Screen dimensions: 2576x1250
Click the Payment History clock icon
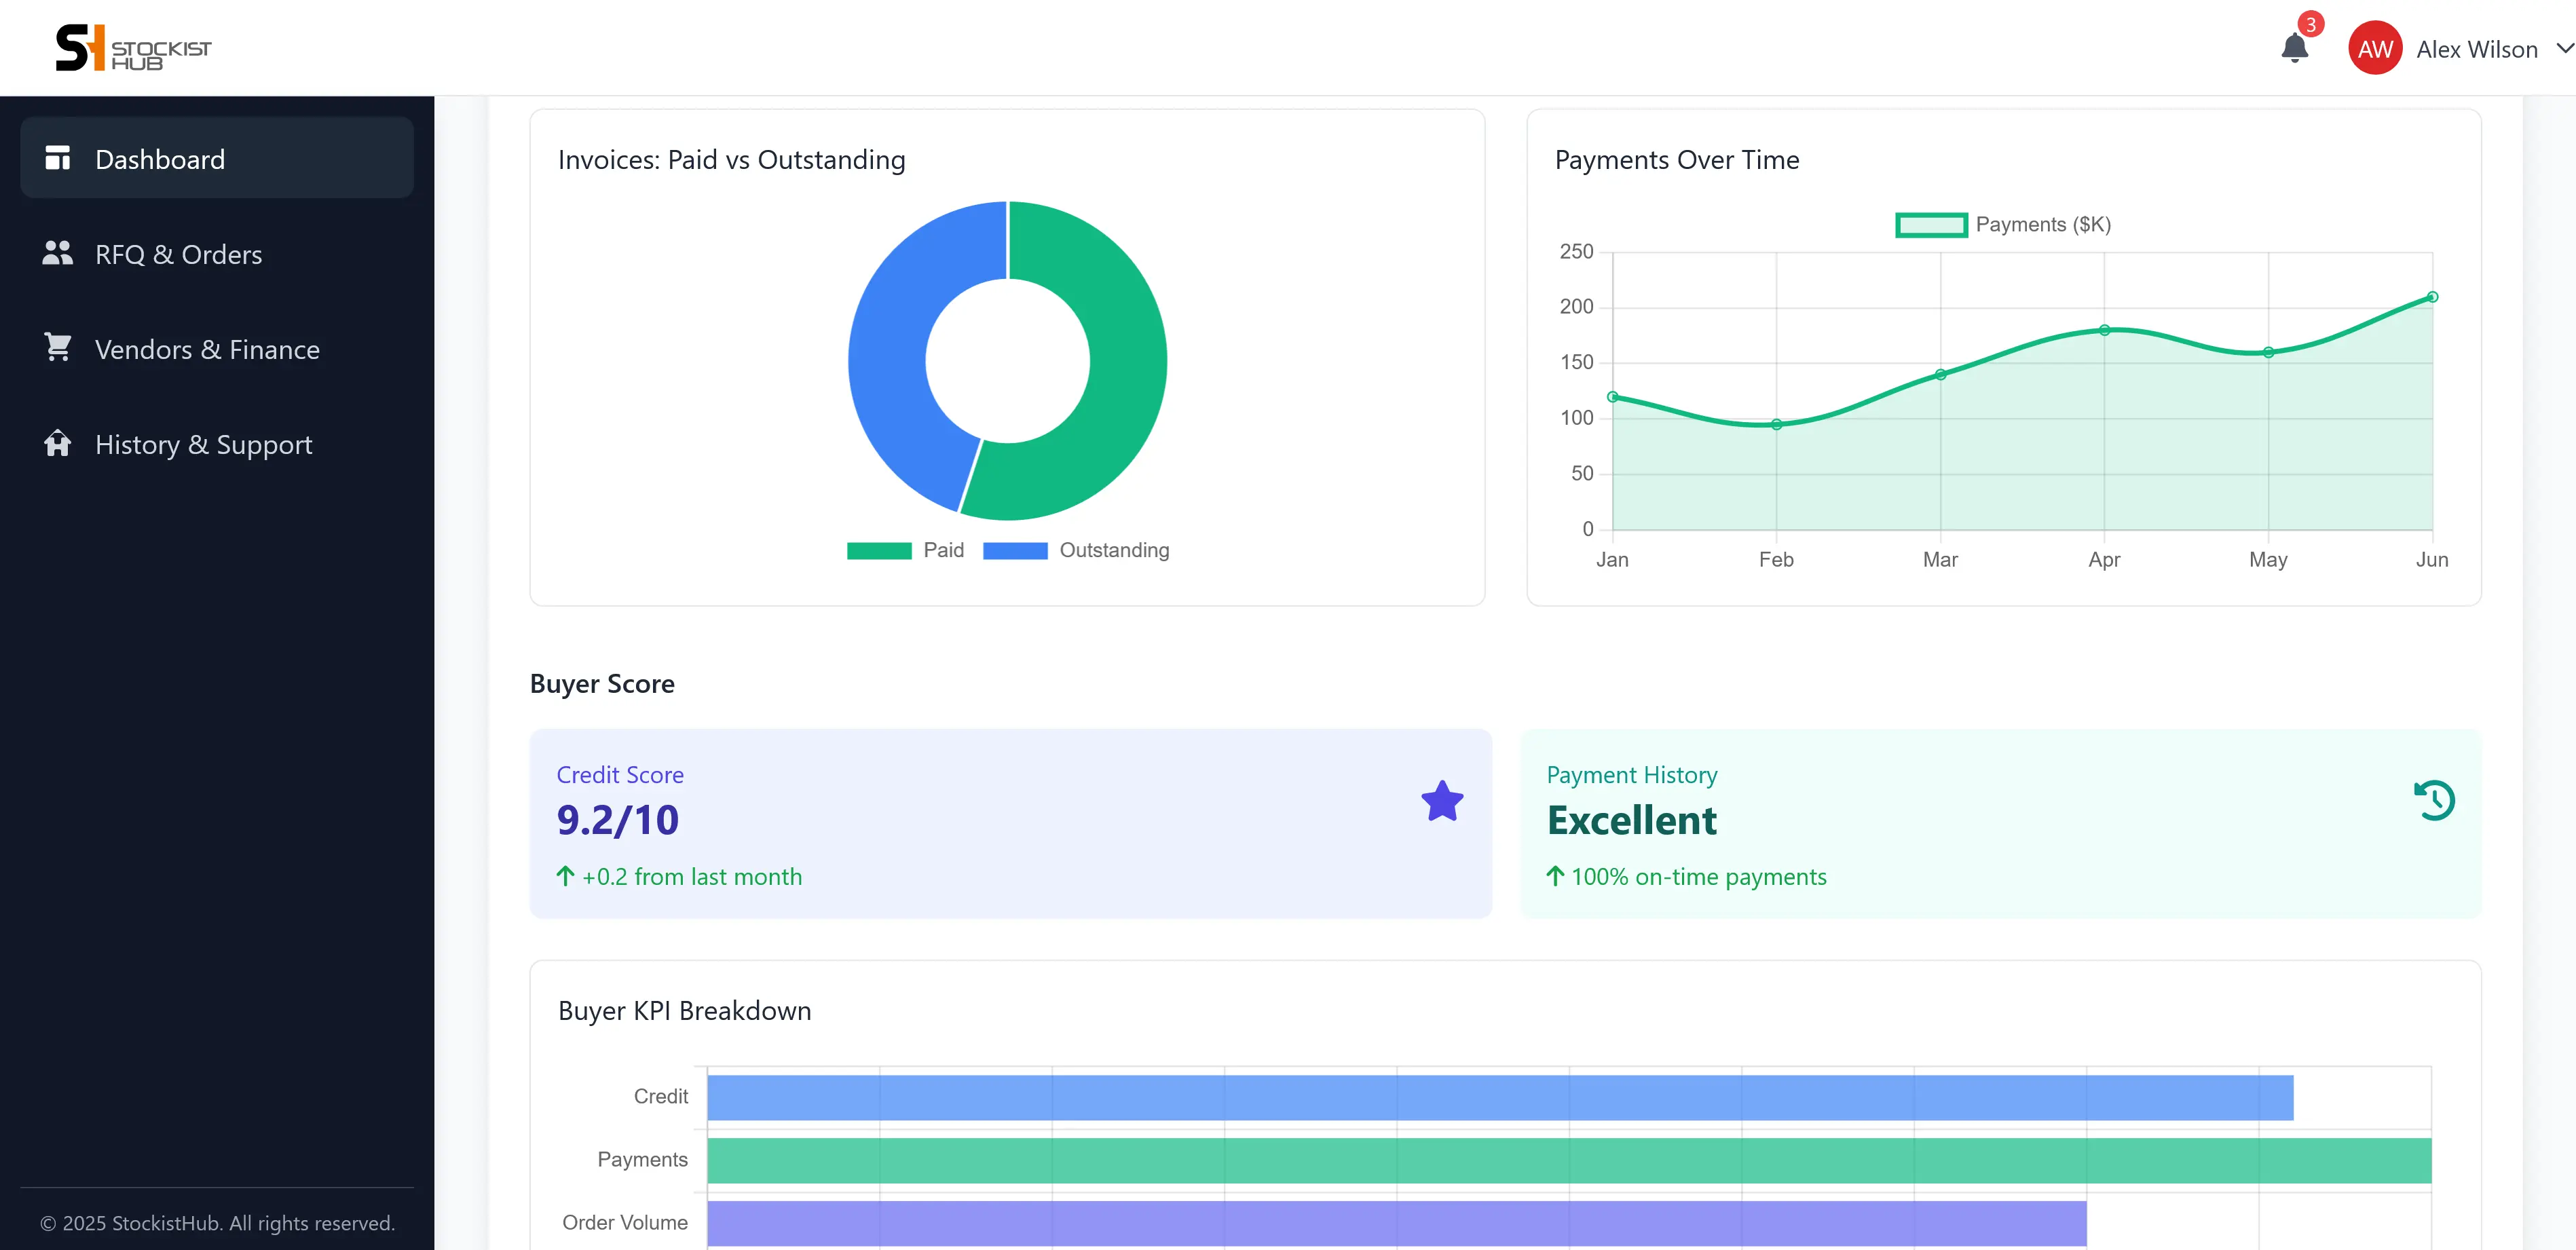2434,800
